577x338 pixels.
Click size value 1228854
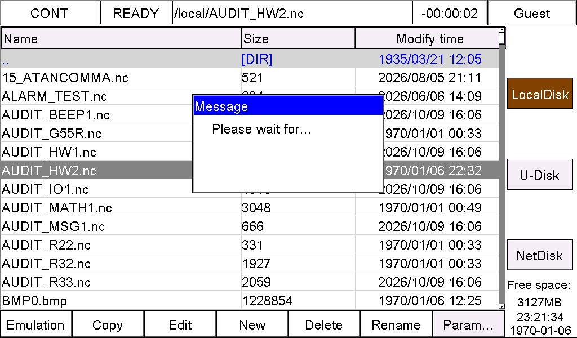(x=267, y=301)
